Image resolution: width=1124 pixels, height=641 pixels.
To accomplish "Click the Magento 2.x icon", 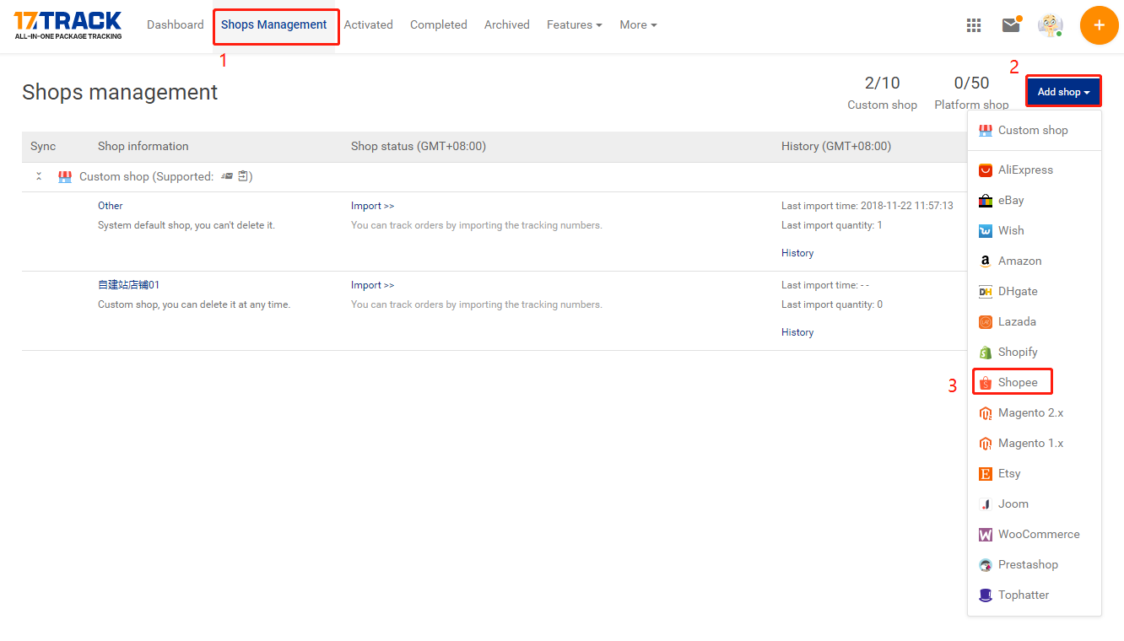I will (985, 413).
